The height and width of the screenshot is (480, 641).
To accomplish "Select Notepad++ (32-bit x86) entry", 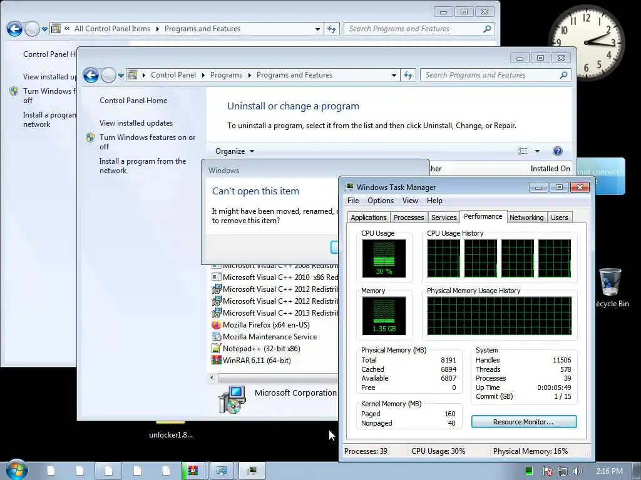I will coord(262,349).
